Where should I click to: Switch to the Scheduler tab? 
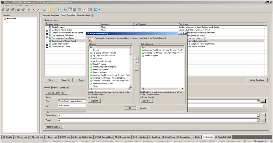(x=64, y=88)
